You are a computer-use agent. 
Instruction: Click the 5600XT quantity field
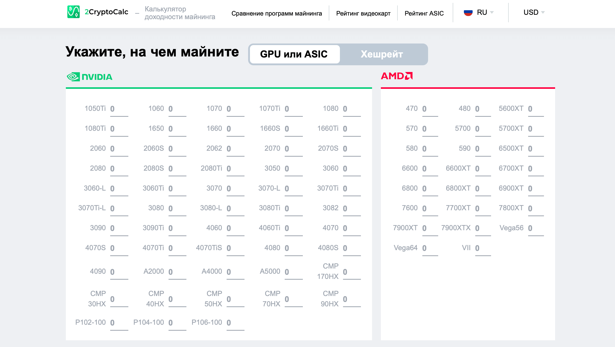(x=536, y=109)
